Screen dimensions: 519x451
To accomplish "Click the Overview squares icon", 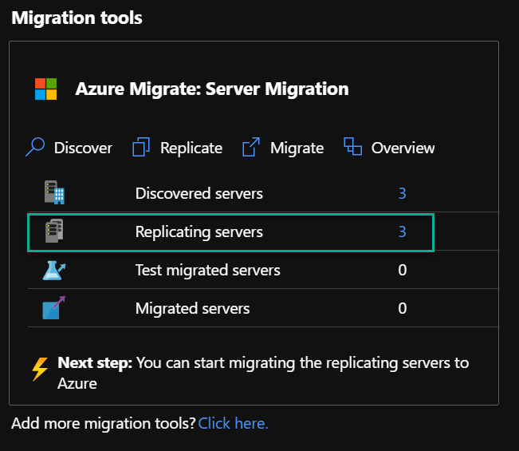I will coord(353,146).
